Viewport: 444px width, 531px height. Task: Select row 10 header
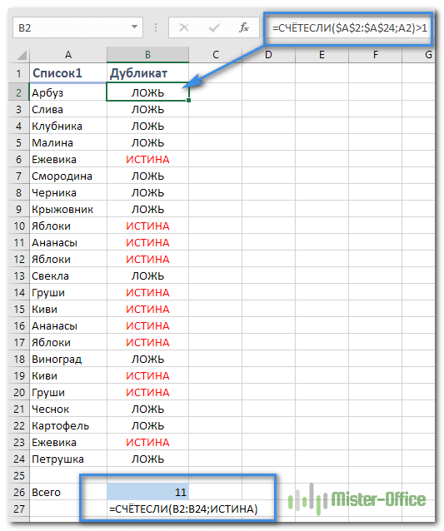coord(18,226)
